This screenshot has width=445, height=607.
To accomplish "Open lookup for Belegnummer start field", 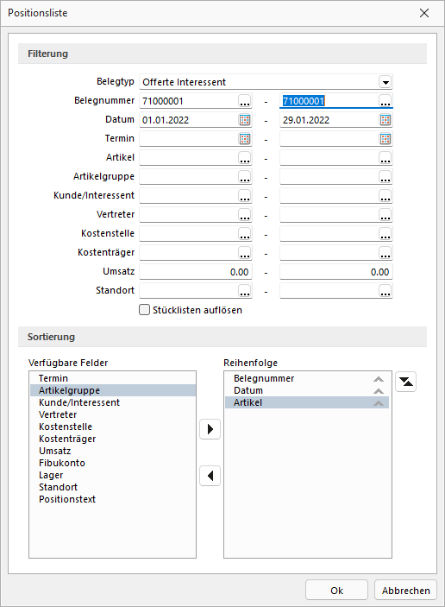I will 245,101.
